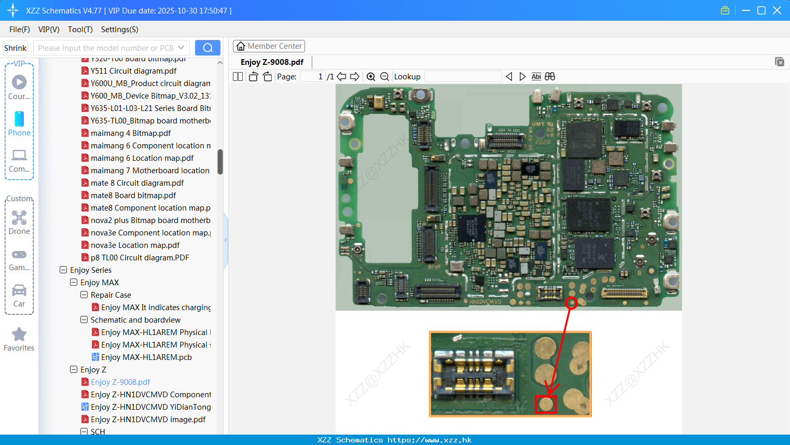Open mate8 Board bitmap.pdf
The image size is (790, 445).
(x=133, y=195)
